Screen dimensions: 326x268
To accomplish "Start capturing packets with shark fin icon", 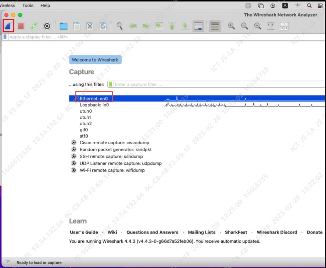I will click(8, 26).
